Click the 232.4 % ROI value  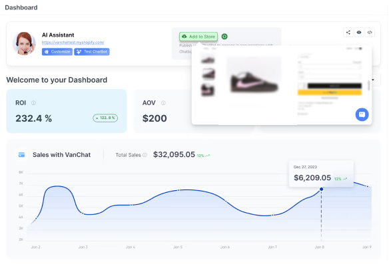click(x=34, y=118)
